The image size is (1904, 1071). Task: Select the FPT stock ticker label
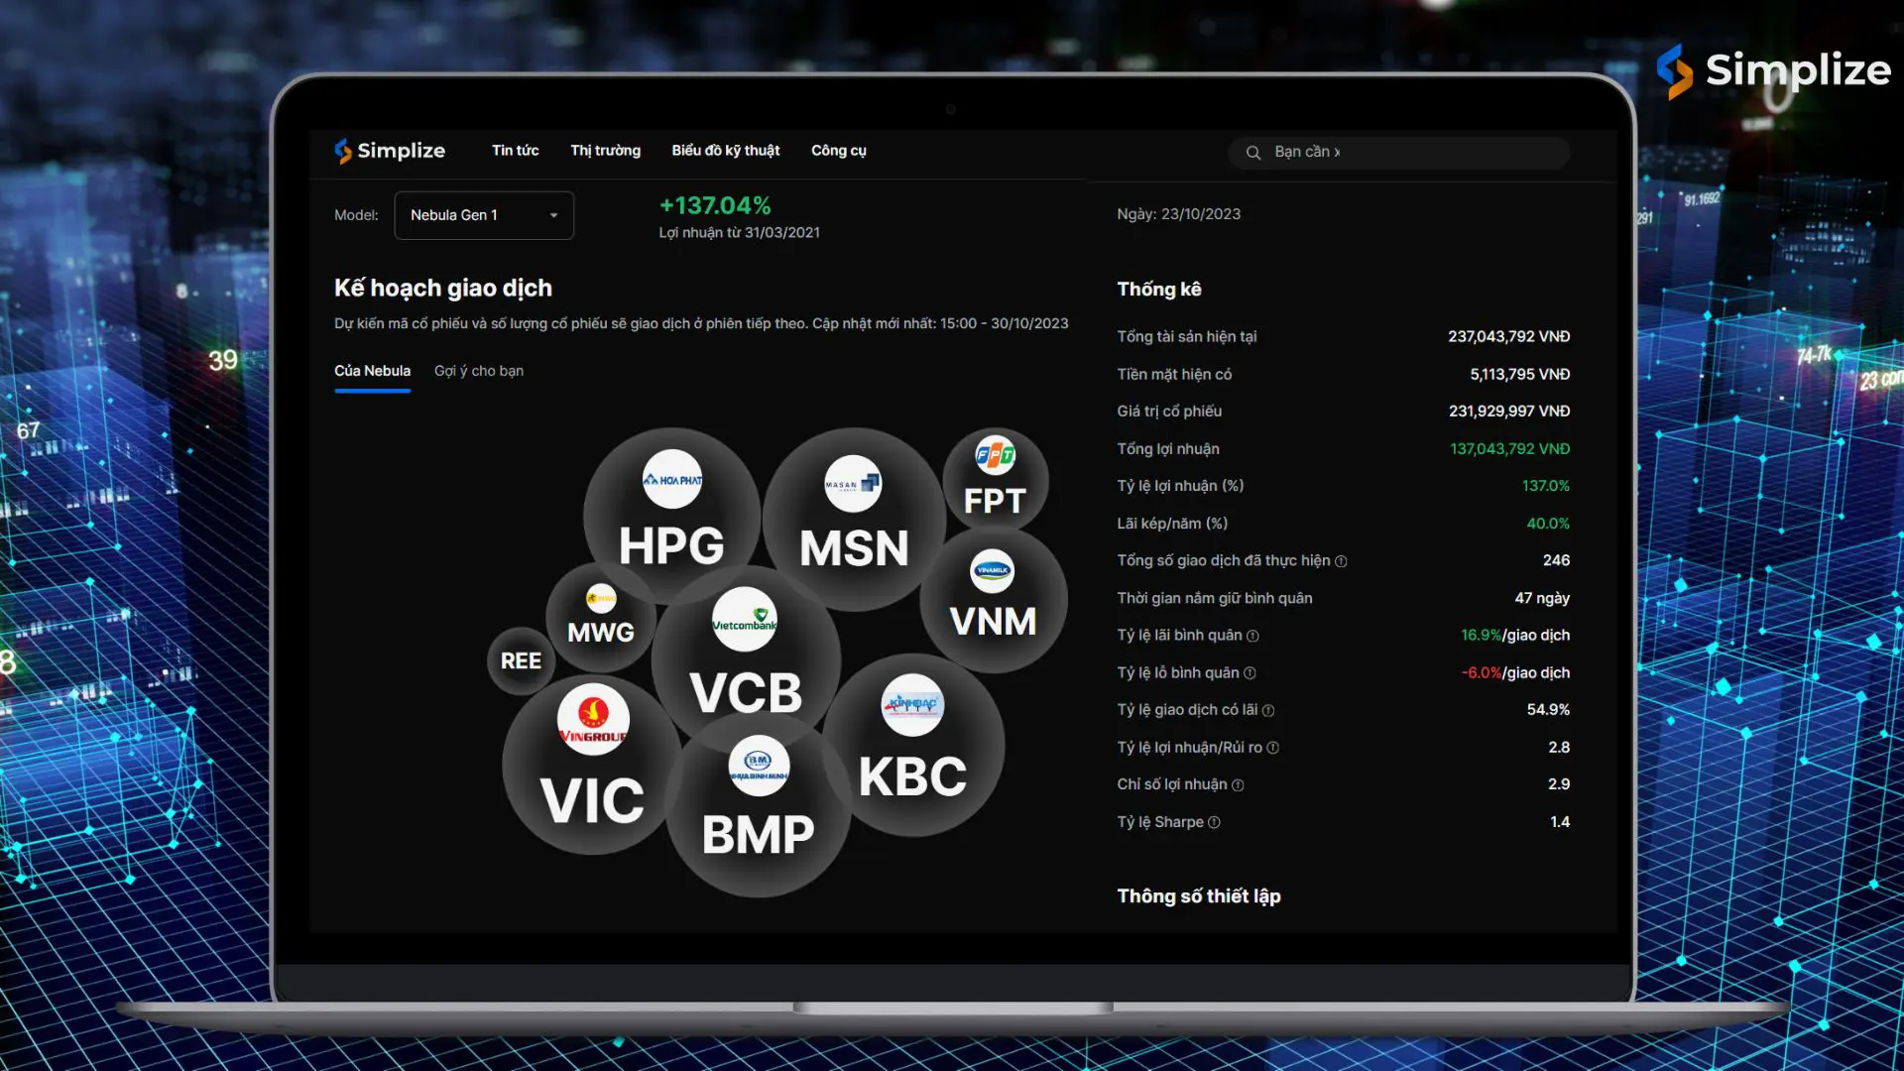pos(995,501)
